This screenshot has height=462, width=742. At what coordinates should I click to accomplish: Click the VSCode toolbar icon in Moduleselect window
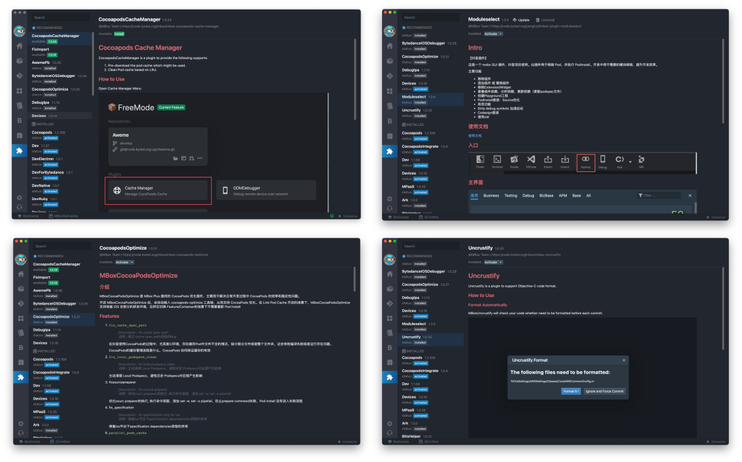(x=531, y=162)
